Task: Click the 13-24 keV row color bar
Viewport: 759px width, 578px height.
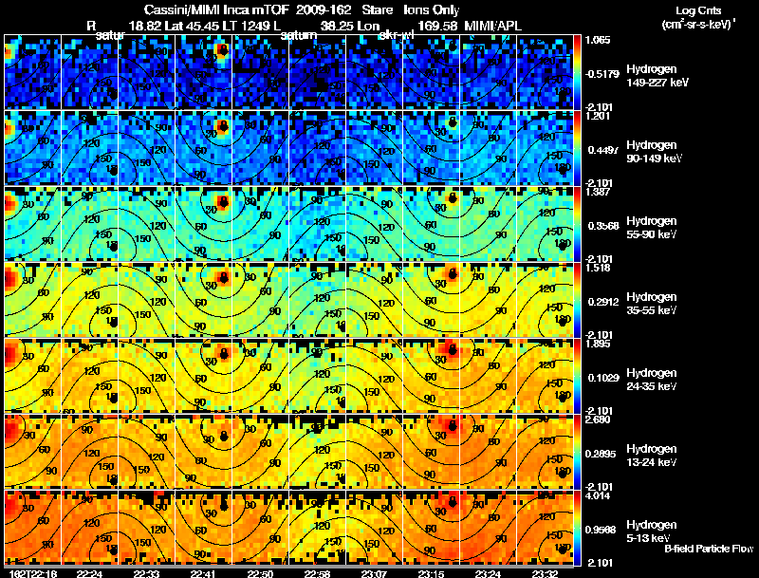Action: [x=577, y=452]
